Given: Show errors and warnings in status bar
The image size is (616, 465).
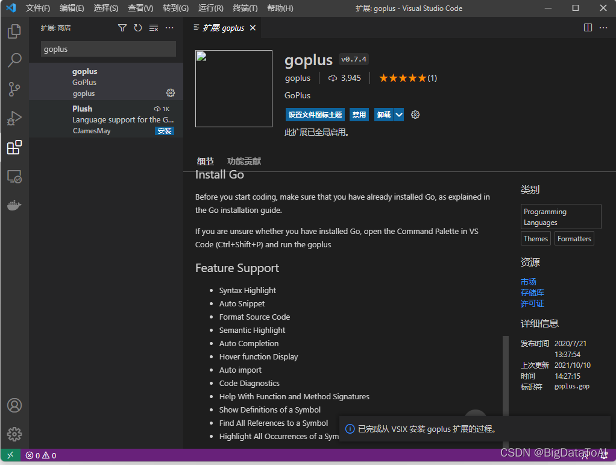Looking at the screenshot, I should click(41, 455).
